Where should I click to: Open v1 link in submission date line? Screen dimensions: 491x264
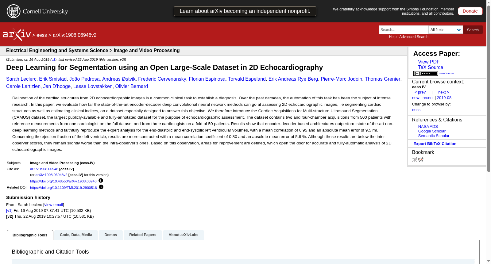53,59
